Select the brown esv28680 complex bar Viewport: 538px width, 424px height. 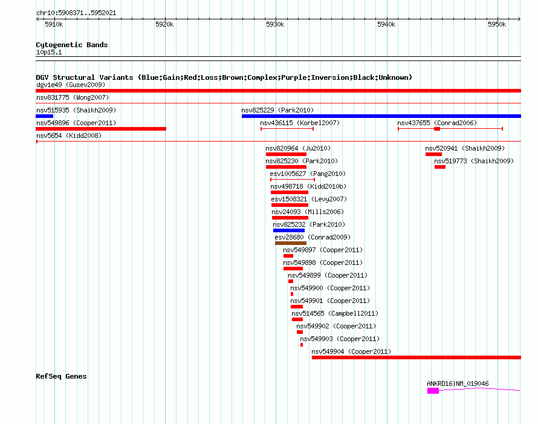(291, 243)
